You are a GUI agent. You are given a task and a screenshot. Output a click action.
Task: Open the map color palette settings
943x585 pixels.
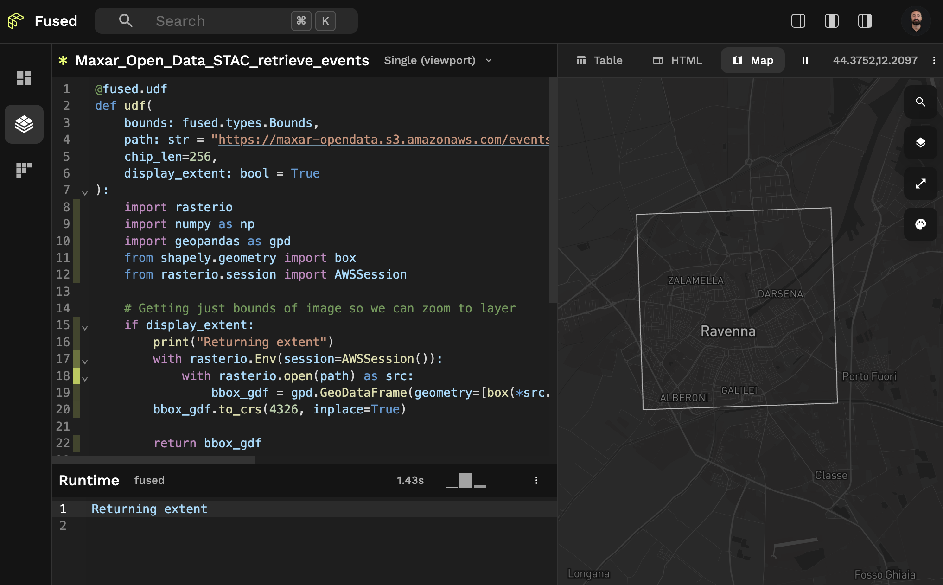[921, 225]
